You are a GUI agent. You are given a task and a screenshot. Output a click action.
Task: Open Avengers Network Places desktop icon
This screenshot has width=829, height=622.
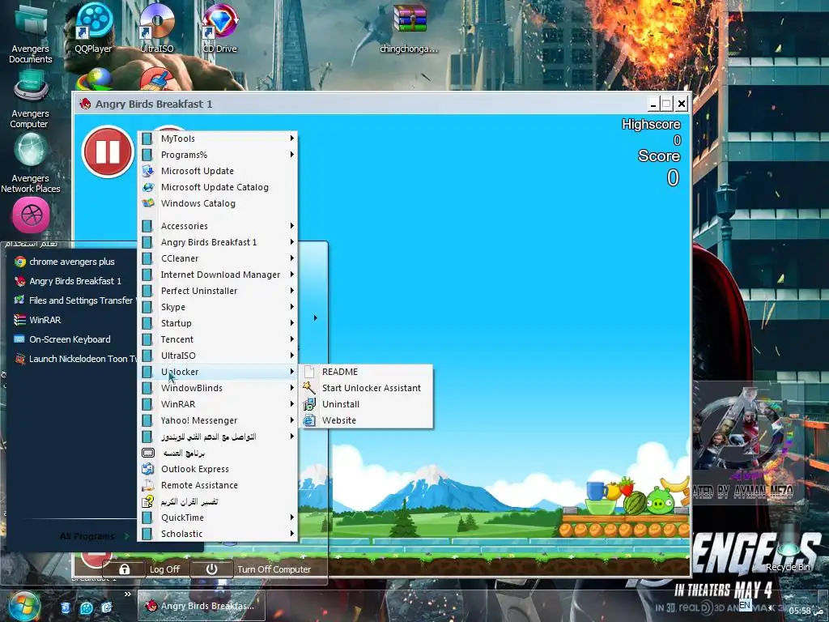[30, 163]
